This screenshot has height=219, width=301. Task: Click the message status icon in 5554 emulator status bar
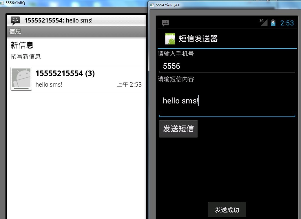165,23
